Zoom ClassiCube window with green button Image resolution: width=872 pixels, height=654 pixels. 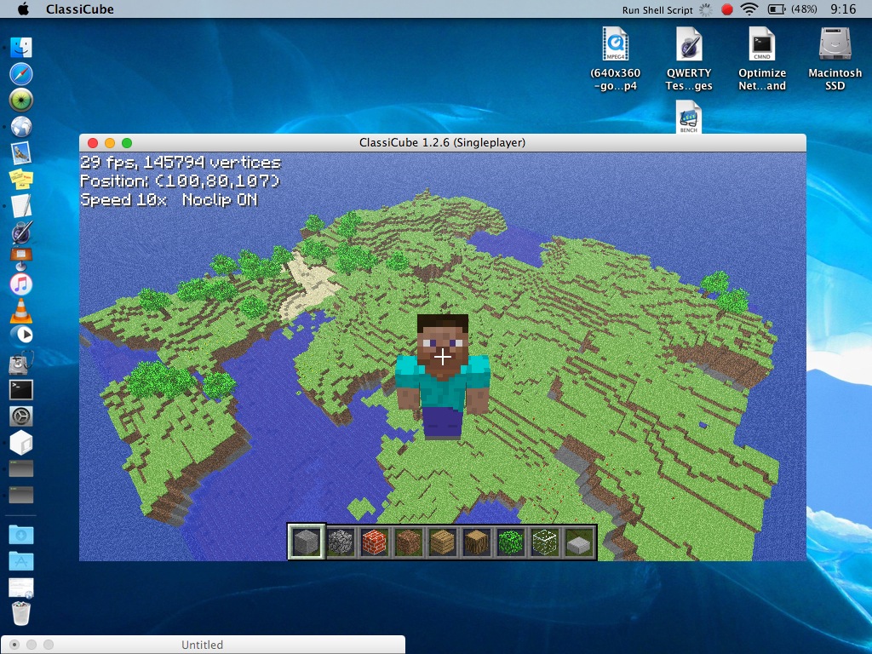click(127, 143)
